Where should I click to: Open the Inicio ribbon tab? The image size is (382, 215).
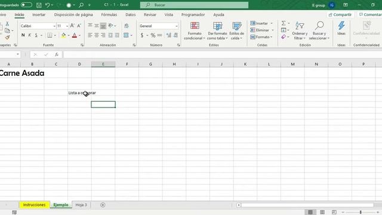tap(19, 14)
